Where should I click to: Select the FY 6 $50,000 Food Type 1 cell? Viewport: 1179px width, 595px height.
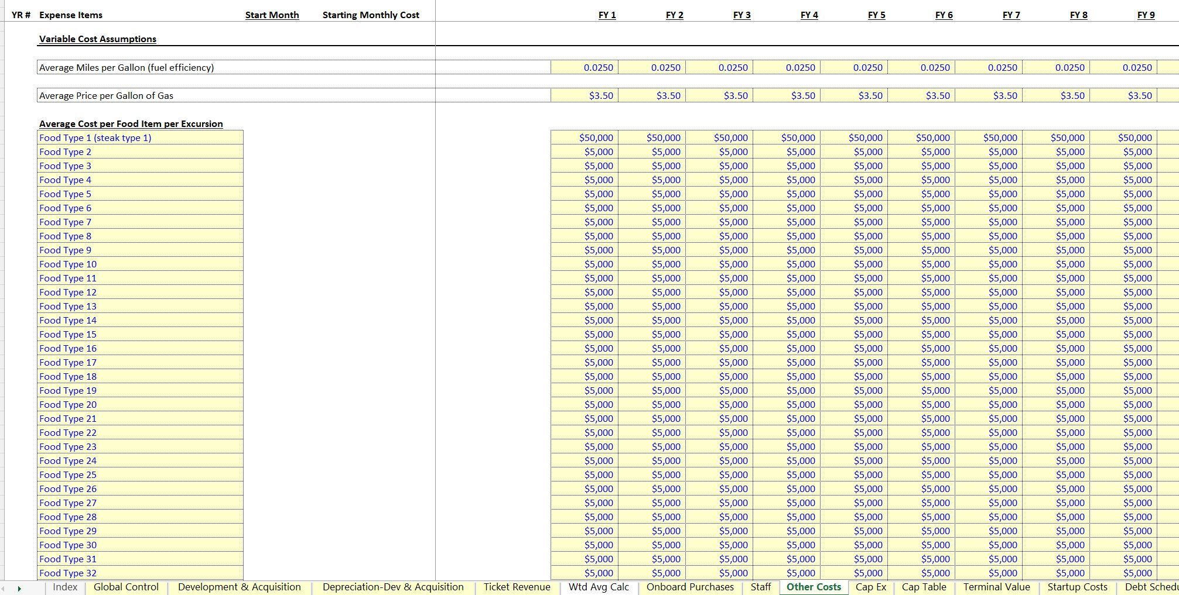921,137
